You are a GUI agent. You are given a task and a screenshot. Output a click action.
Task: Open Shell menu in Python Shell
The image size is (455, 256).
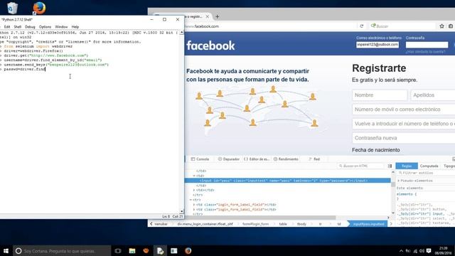point(18,27)
